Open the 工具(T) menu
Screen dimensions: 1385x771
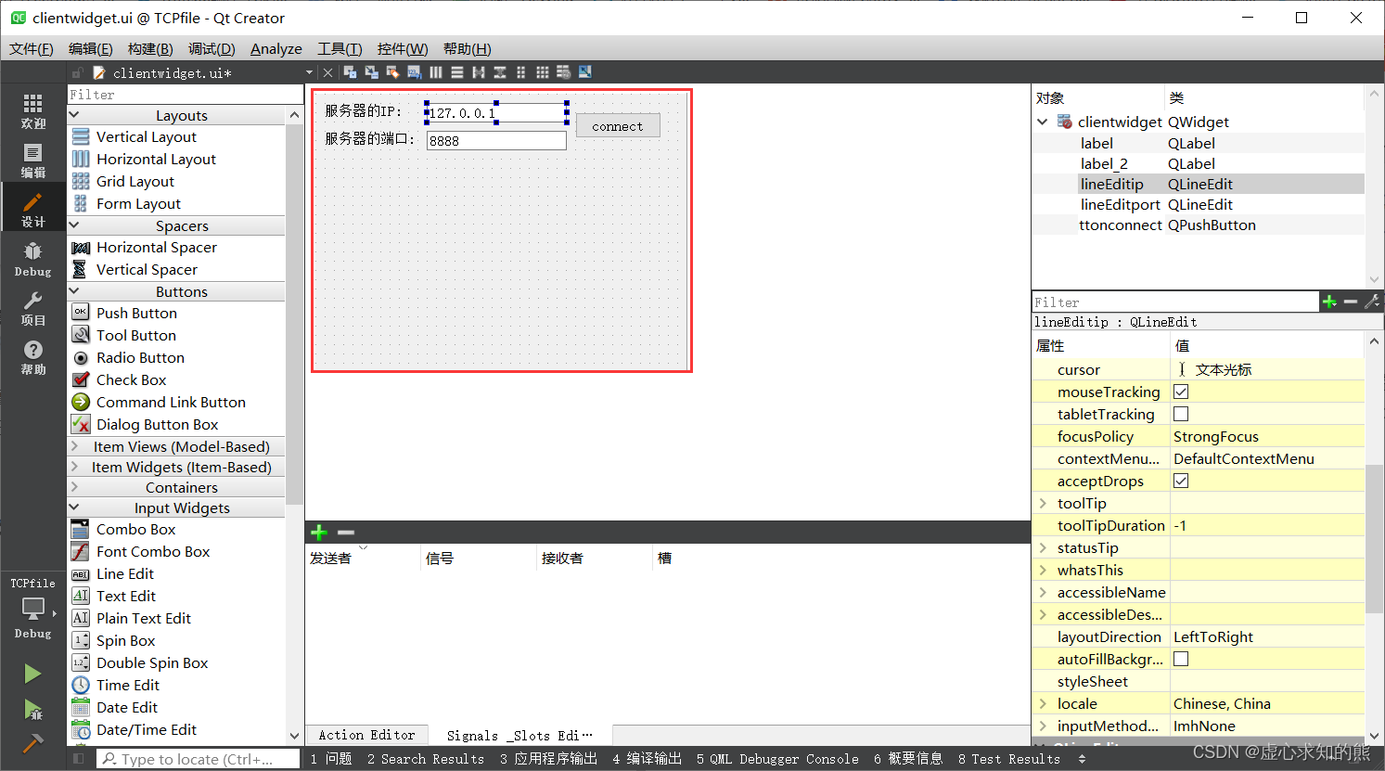click(x=340, y=49)
